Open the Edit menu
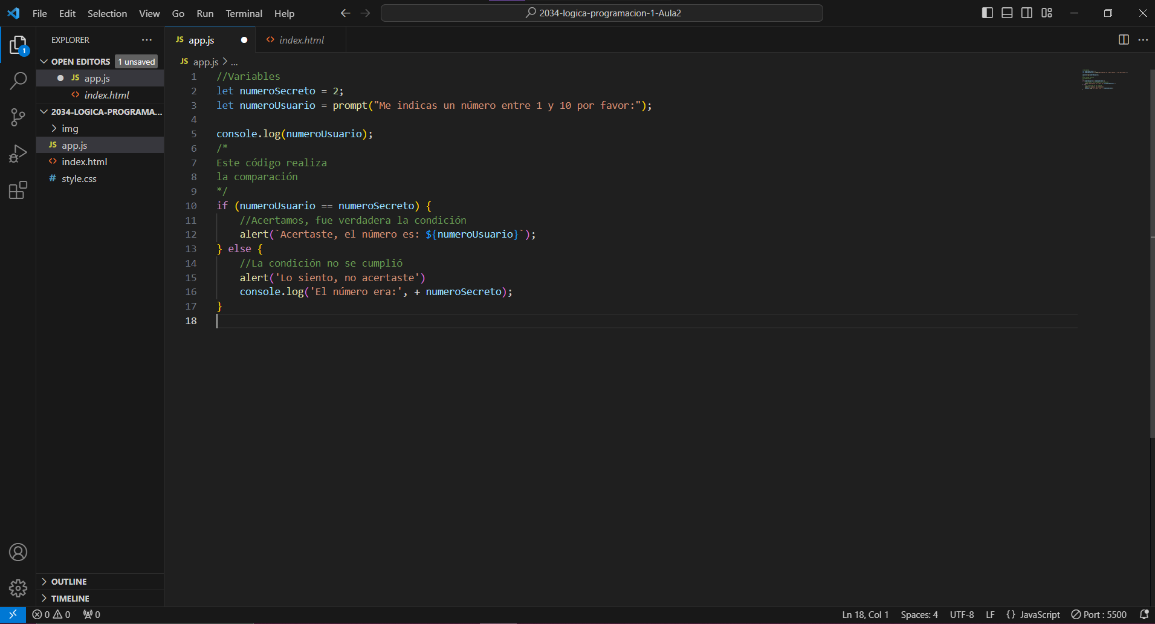Viewport: 1155px width, 624px height. tap(67, 13)
